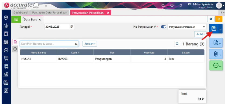Open the Persiapan Data Perusahaan tab
This screenshot has width=225, height=104.
point(50,13)
